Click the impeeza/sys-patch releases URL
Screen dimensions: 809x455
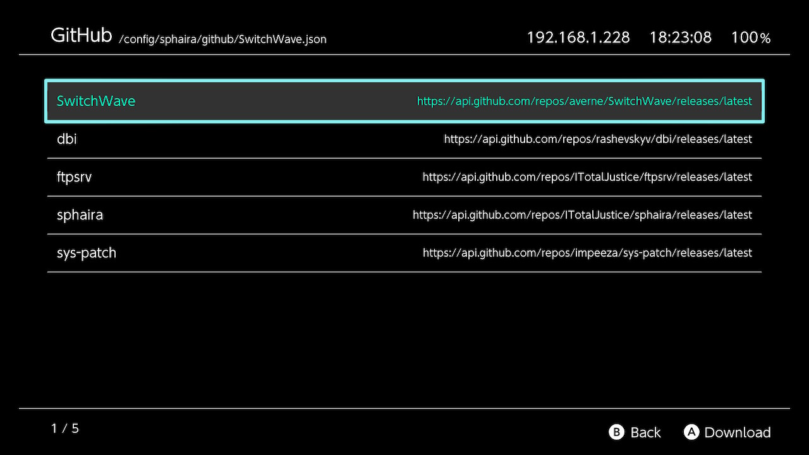click(587, 253)
